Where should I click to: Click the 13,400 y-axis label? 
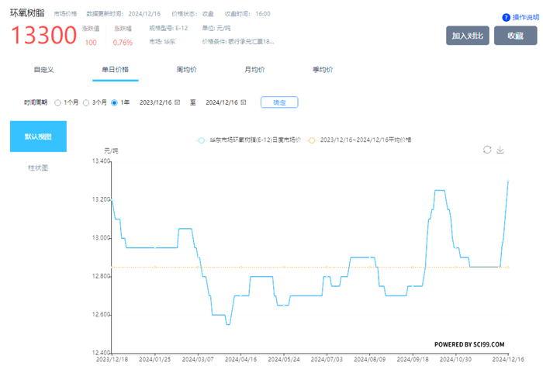click(x=101, y=161)
